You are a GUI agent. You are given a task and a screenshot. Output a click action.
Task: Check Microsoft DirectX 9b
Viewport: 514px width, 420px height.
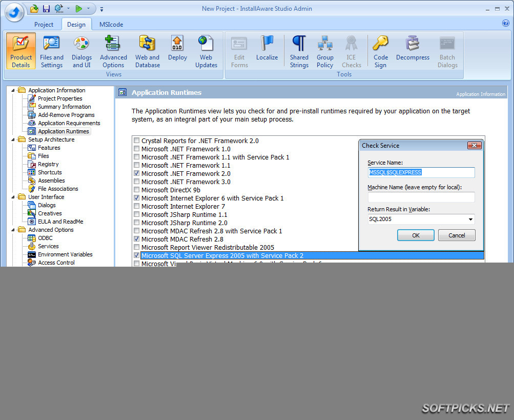pos(137,190)
